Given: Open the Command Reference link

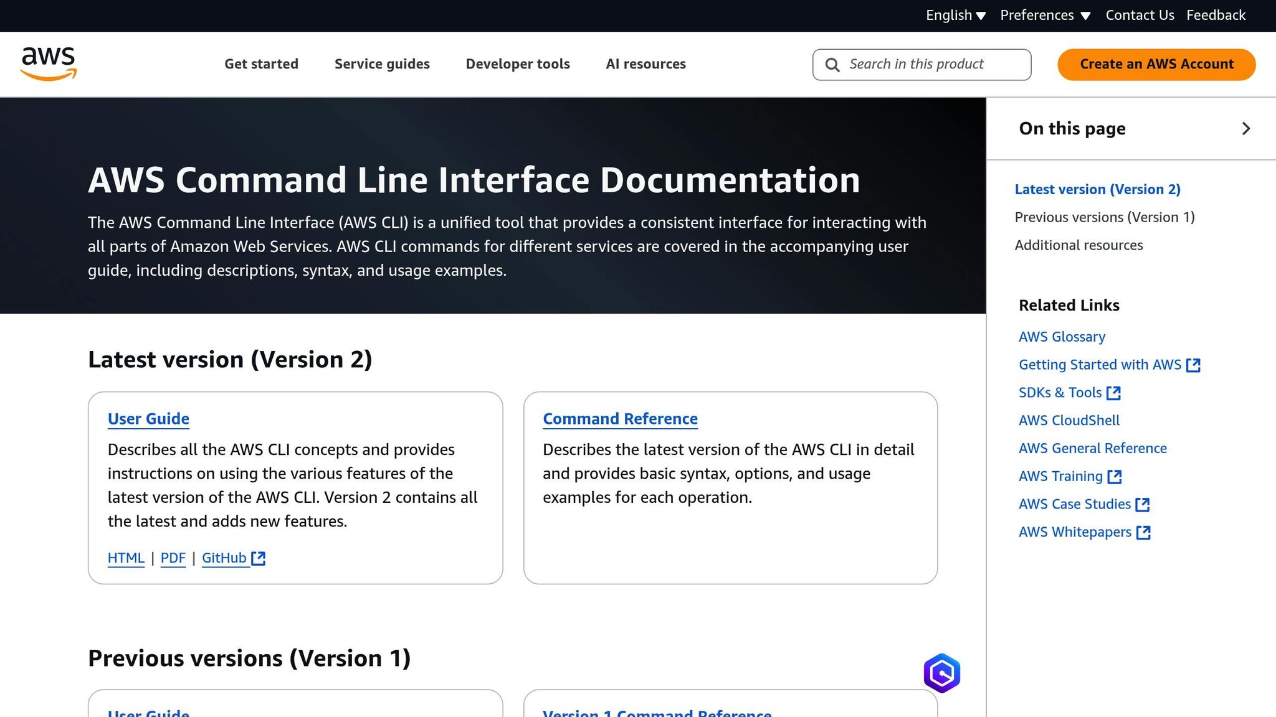Looking at the screenshot, I should point(620,419).
